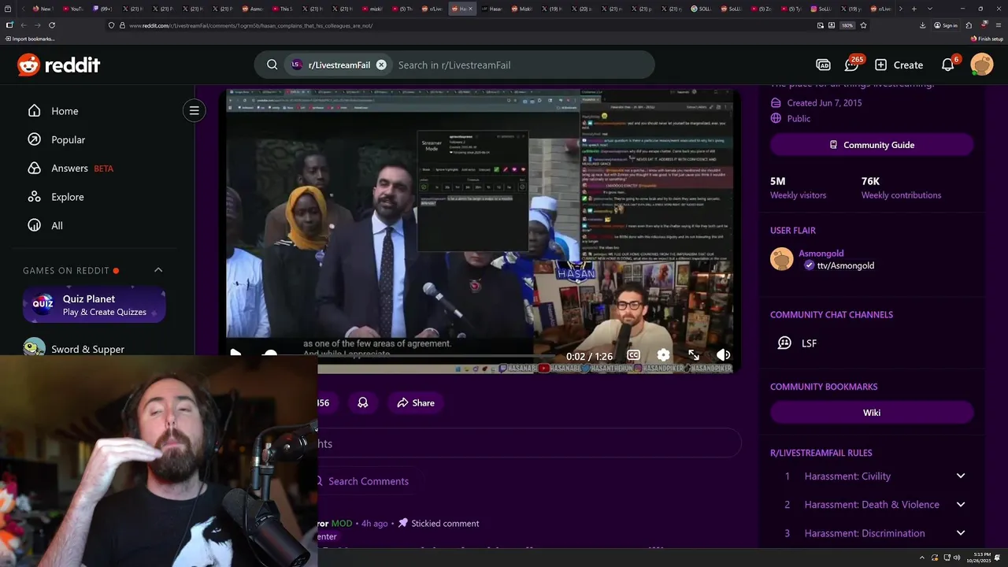Screen dimensions: 1008x567
Task: Switch to the r/Live tab left of active tab
Action: [432, 9]
